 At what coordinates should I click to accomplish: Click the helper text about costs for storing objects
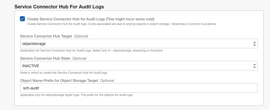121,24
